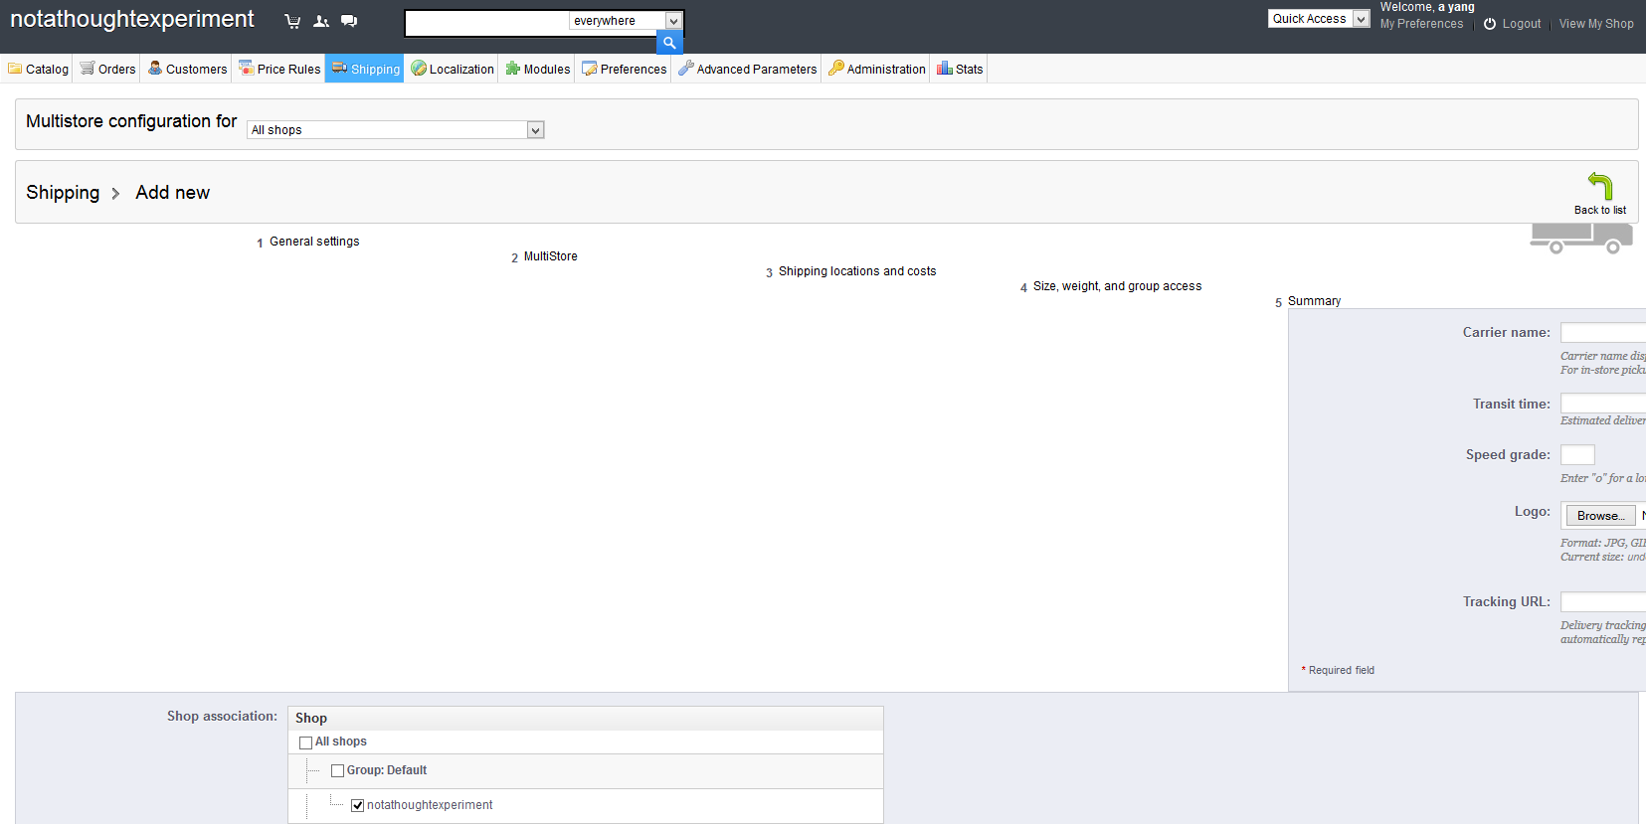Tick the Group: Default checkbox
The height and width of the screenshot is (824, 1646).
(337, 770)
